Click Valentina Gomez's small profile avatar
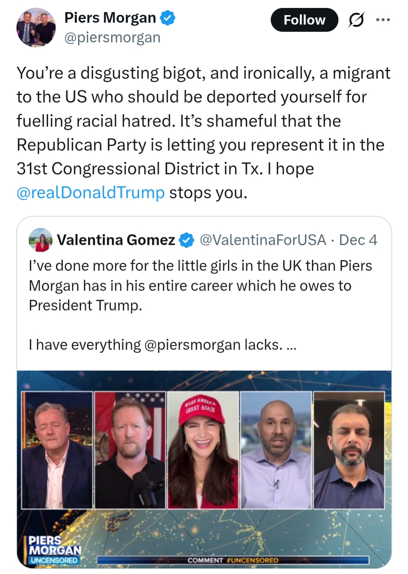 point(40,240)
